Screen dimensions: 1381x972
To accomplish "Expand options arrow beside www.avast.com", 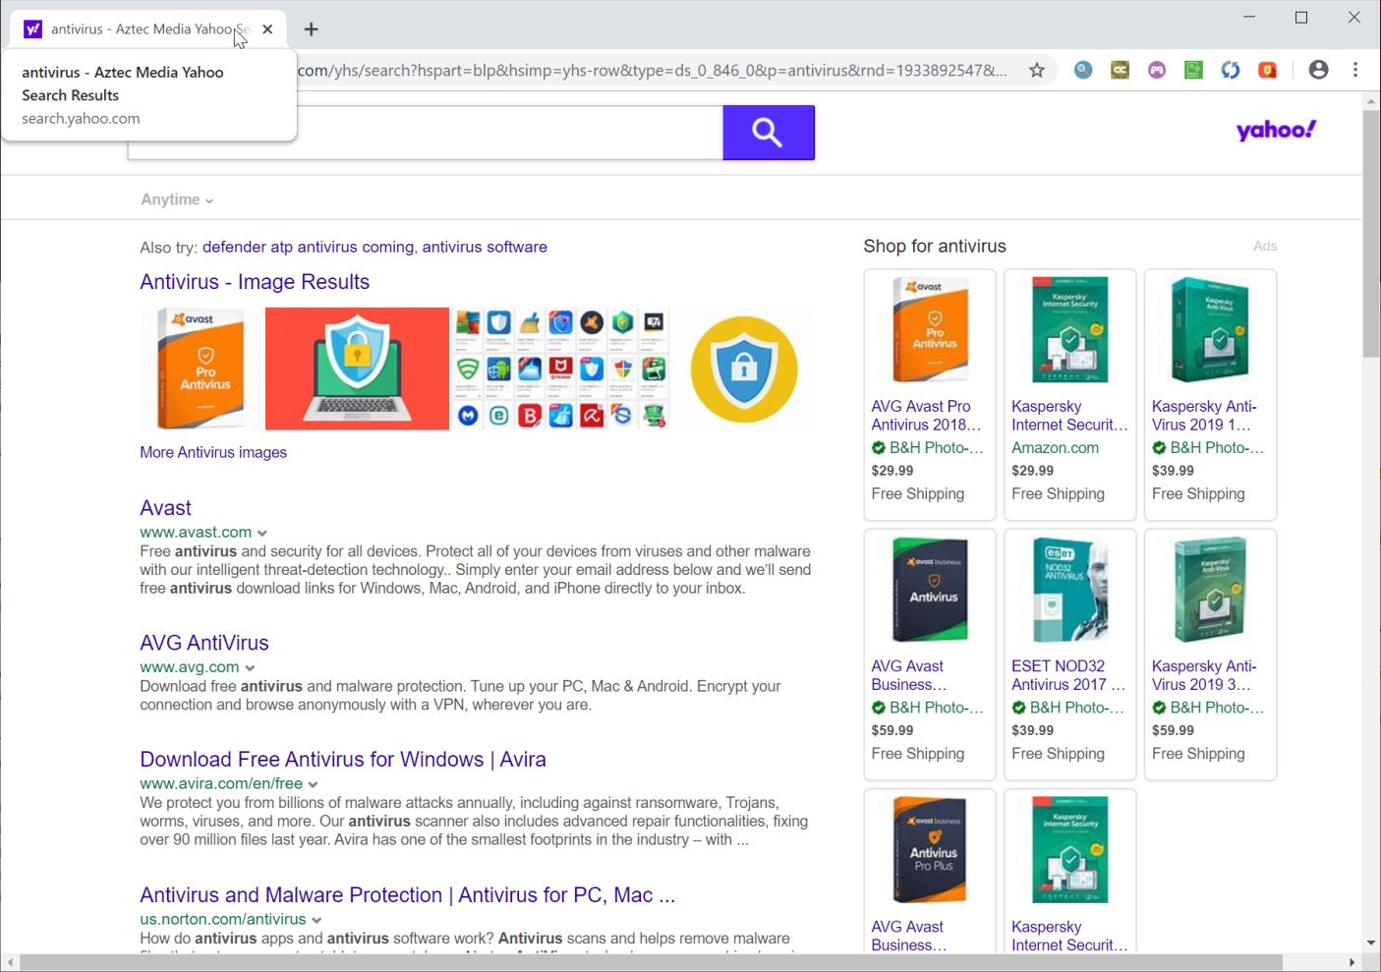I will pyautogui.click(x=262, y=533).
